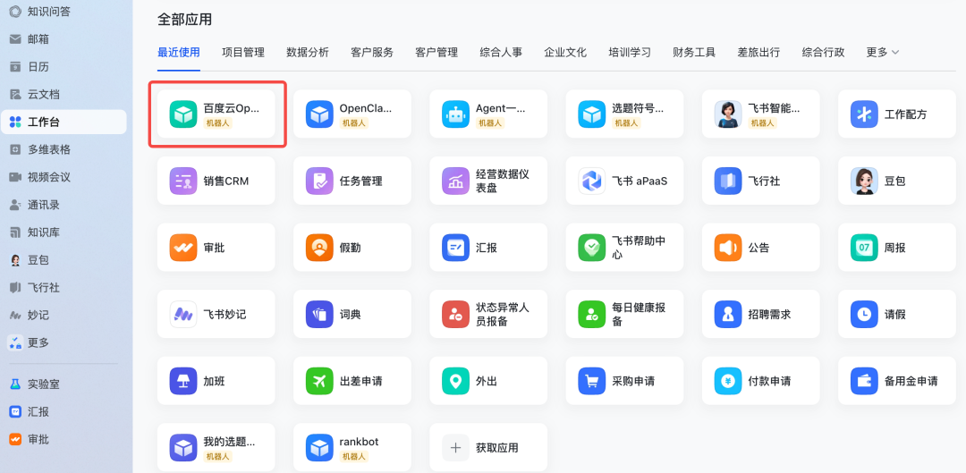This screenshot has height=473, width=966.
Task: Switch to the 财务工具 tab
Action: pyautogui.click(x=694, y=53)
